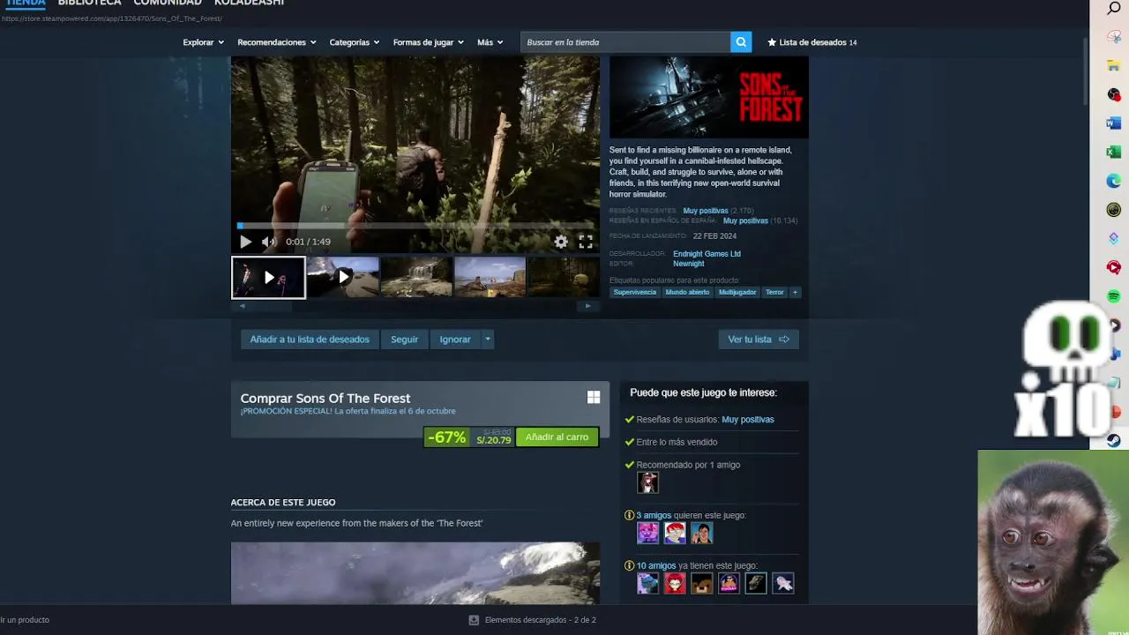Select the beach screenshot thumbnail

point(490,277)
